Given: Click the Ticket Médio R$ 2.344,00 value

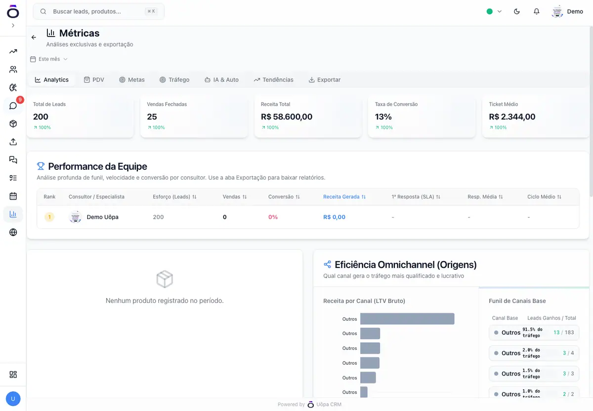Looking at the screenshot, I should [x=512, y=117].
